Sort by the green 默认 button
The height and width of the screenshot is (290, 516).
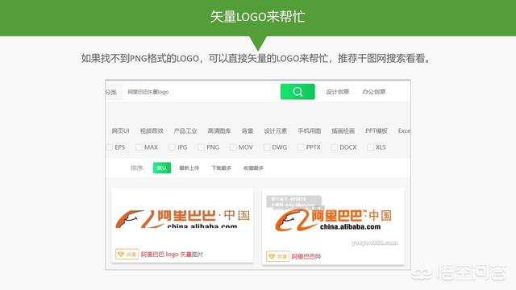(162, 168)
